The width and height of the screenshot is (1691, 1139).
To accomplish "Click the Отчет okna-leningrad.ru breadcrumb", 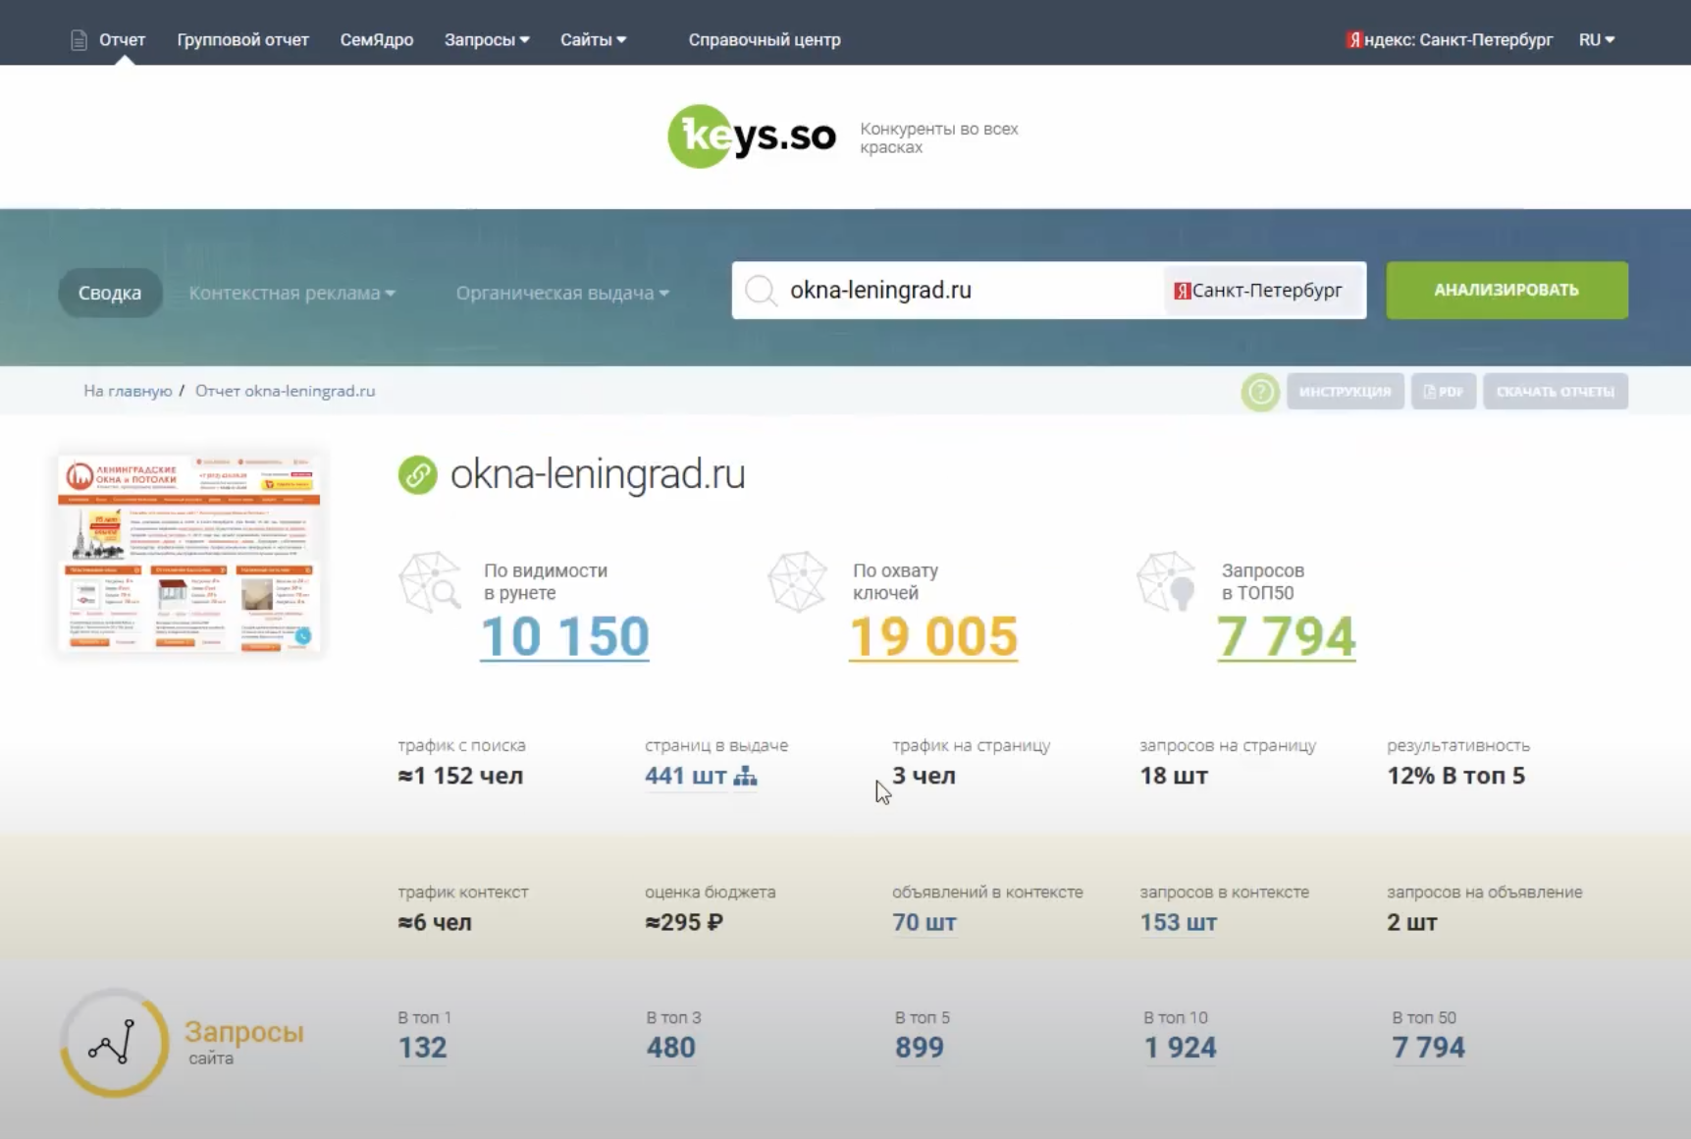I will [285, 391].
